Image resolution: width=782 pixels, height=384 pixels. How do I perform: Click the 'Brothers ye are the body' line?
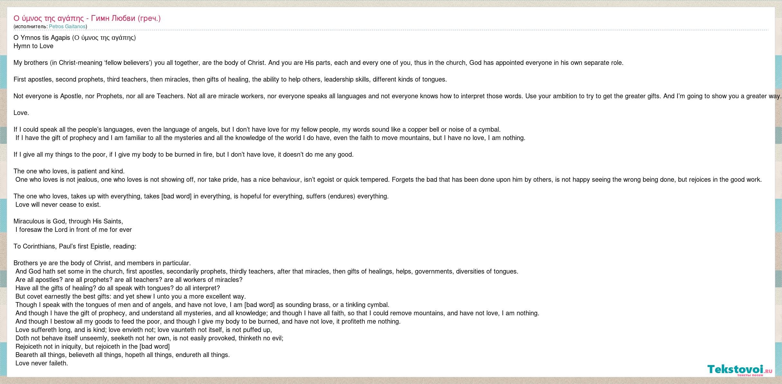pos(102,263)
